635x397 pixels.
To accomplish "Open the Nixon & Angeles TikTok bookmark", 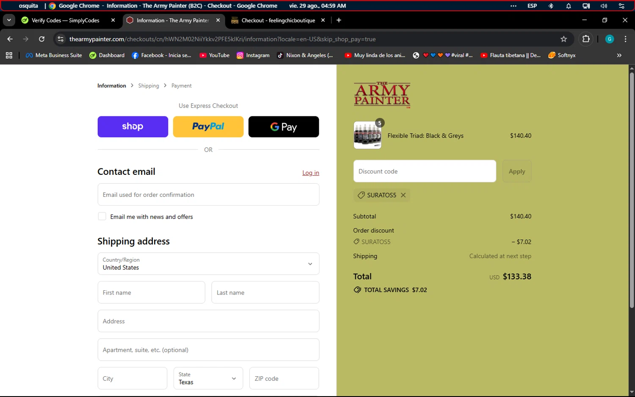I will coord(305,55).
